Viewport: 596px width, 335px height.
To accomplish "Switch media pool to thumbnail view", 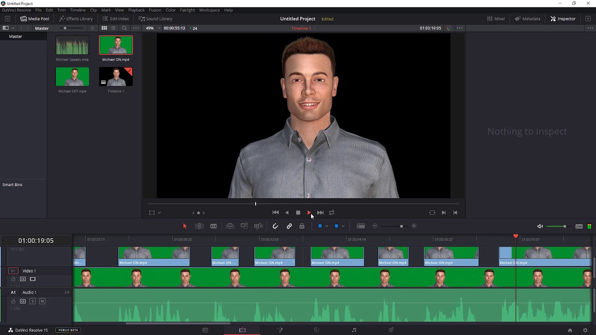I will pos(104,28).
